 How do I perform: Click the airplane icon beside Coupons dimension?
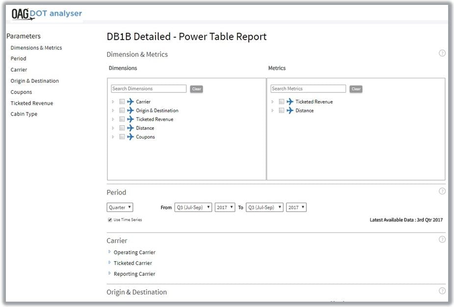(x=130, y=137)
